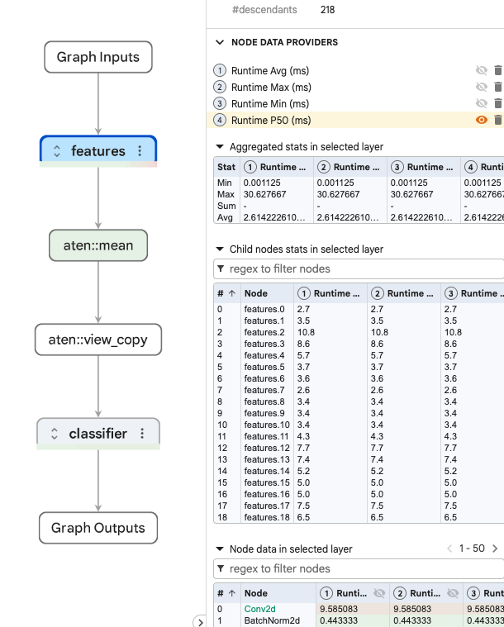504x627 pixels.
Task: Show Runtime Avg (ms) data overlay
Action: tap(481, 71)
